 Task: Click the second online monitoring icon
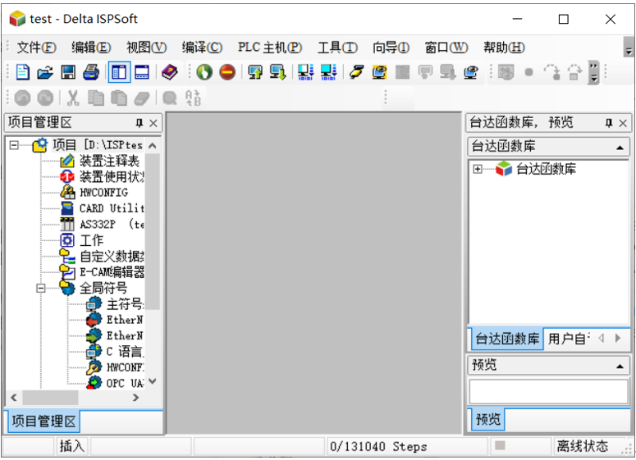pyautogui.click(x=328, y=72)
